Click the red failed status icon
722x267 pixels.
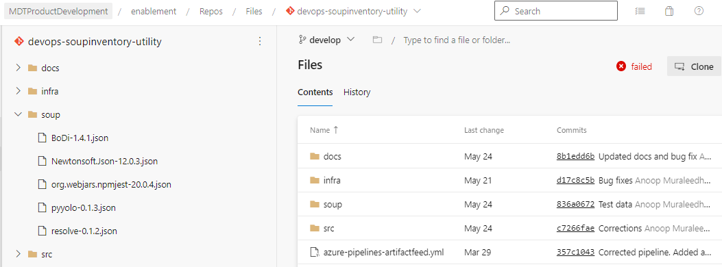[621, 66]
